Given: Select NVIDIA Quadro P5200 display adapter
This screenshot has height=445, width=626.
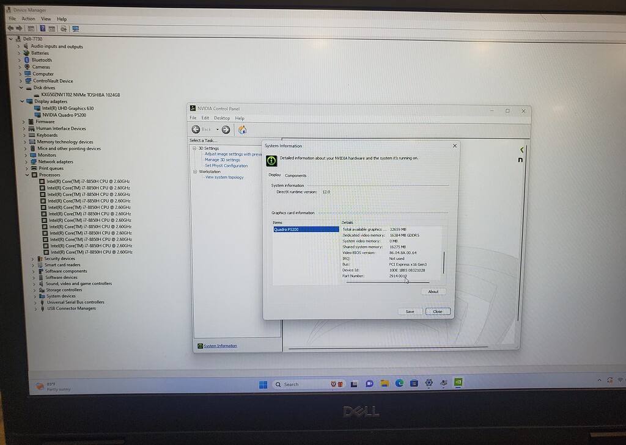Looking at the screenshot, I should (x=64, y=115).
